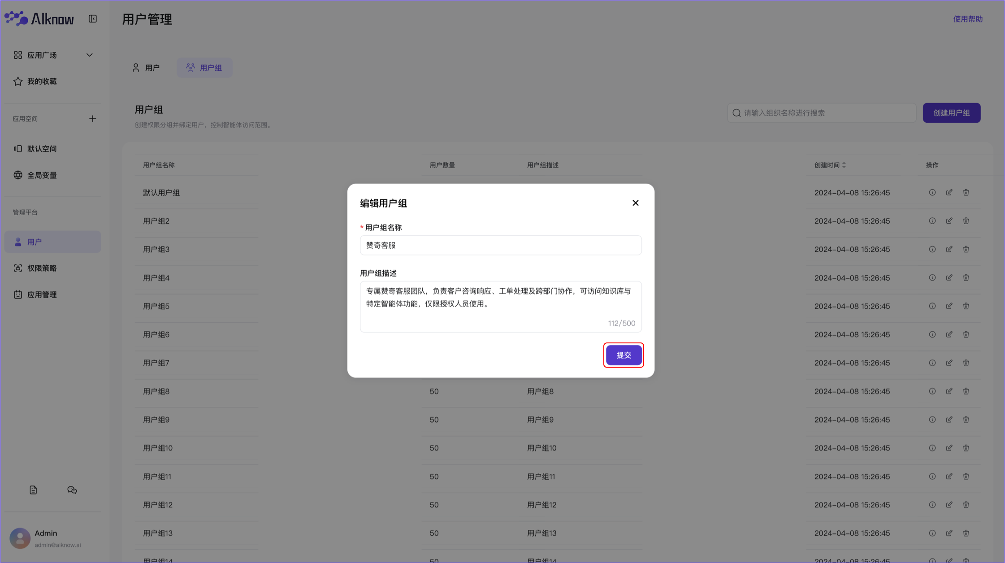Open 默认空间 in the sidebar

[41, 148]
